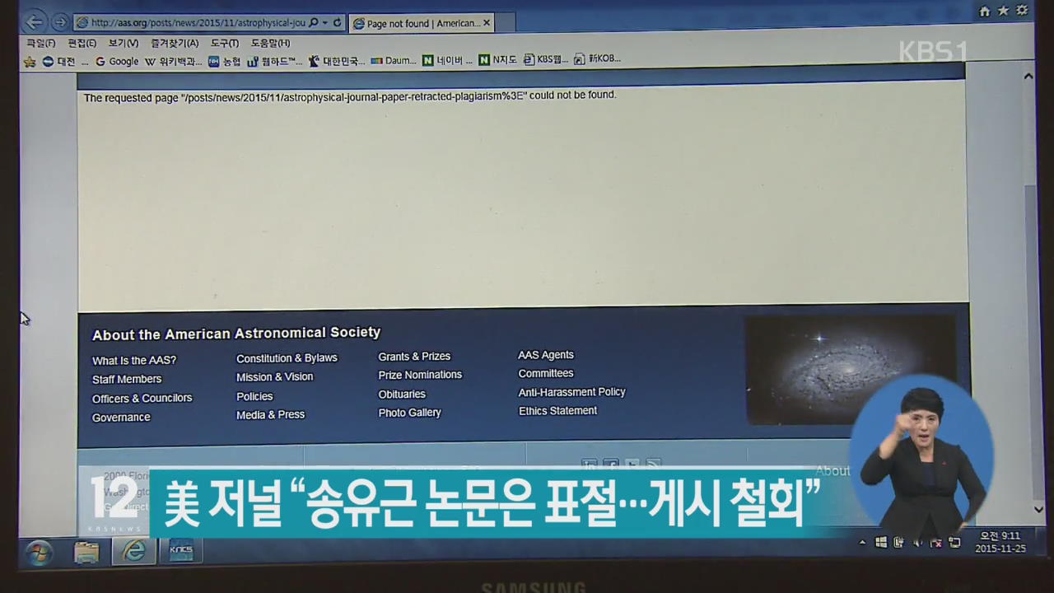Open 'Anti-Harassment Policy' link
The width and height of the screenshot is (1054, 593).
click(572, 392)
